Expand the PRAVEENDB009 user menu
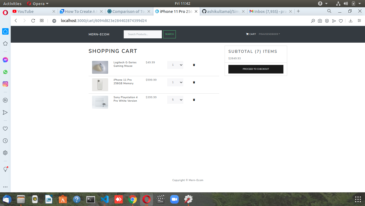The image size is (365, 206). point(269,34)
